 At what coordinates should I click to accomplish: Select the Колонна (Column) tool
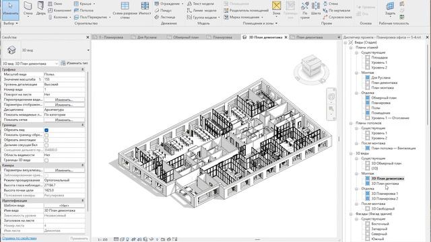(x=59, y=17)
